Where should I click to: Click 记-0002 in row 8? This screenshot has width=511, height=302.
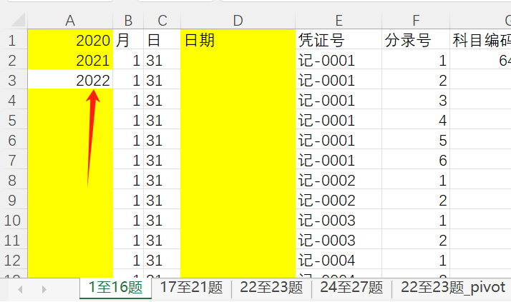pos(339,179)
